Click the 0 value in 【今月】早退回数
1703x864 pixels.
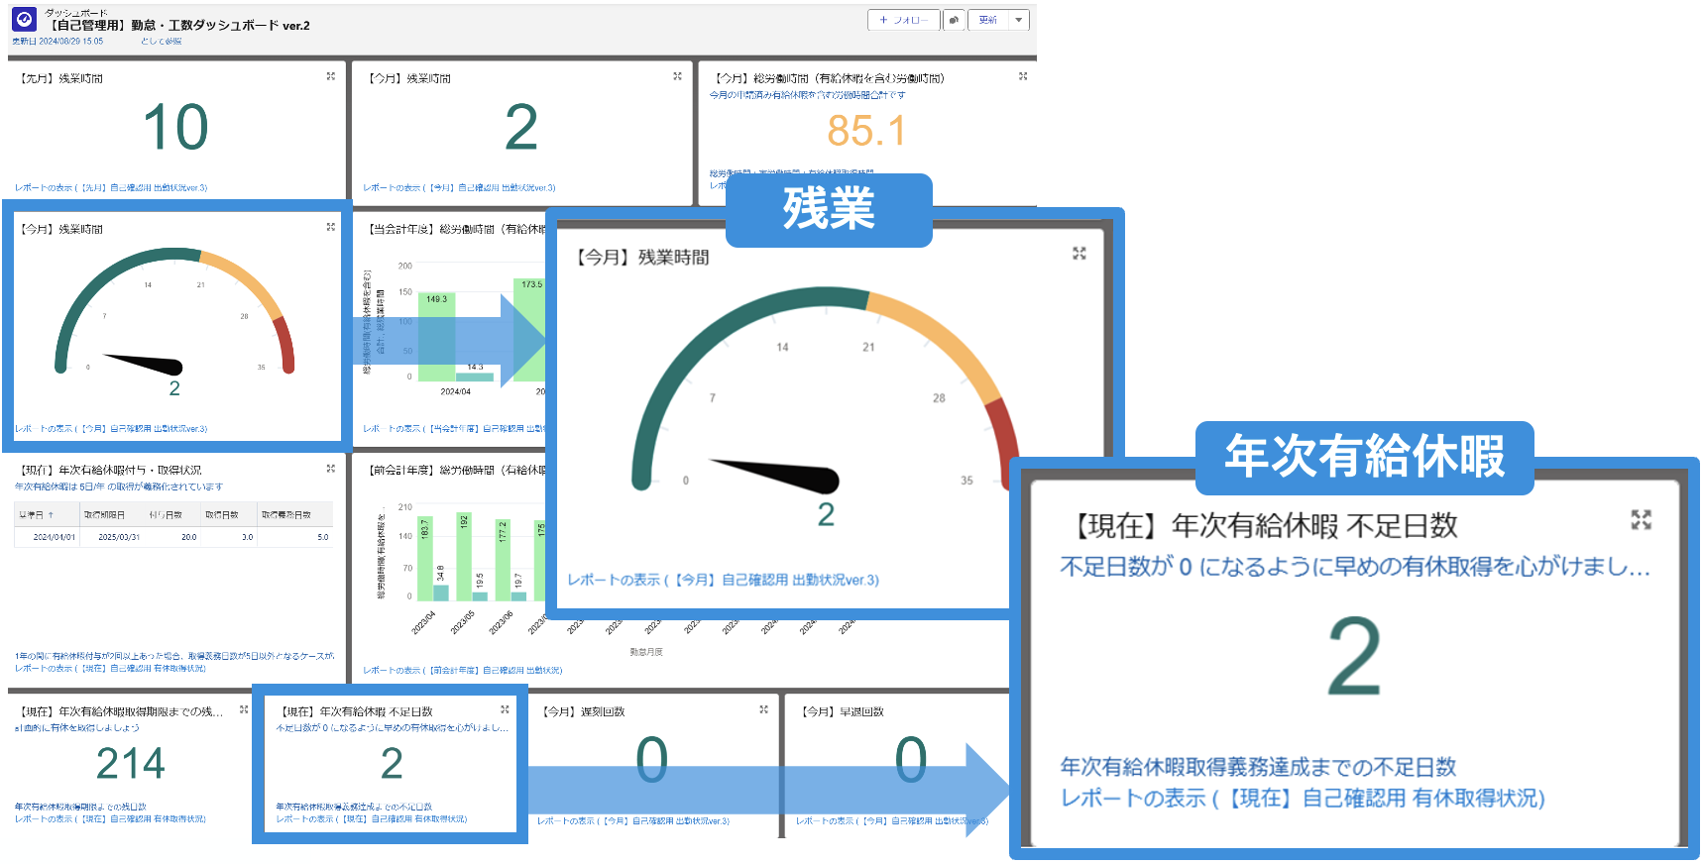(x=911, y=760)
